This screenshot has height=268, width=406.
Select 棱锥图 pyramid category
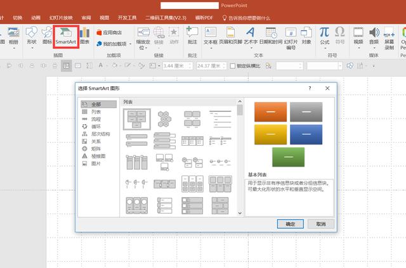99,156
